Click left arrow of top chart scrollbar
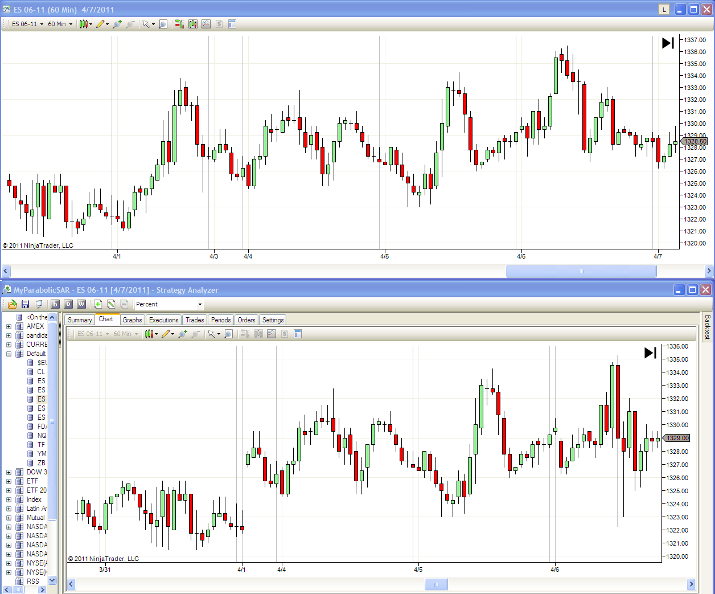The height and width of the screenshot is (594, 715). click(6, 271)
